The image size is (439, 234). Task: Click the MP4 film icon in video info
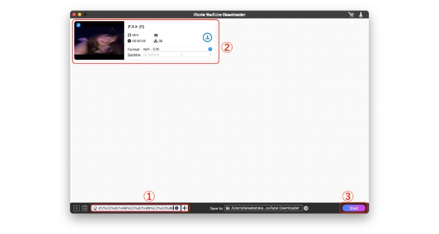click(129, 35)
